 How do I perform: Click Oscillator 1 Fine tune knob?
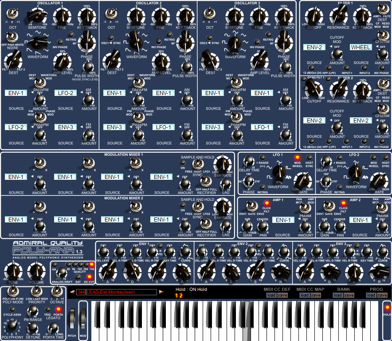(x=62, y=16)
